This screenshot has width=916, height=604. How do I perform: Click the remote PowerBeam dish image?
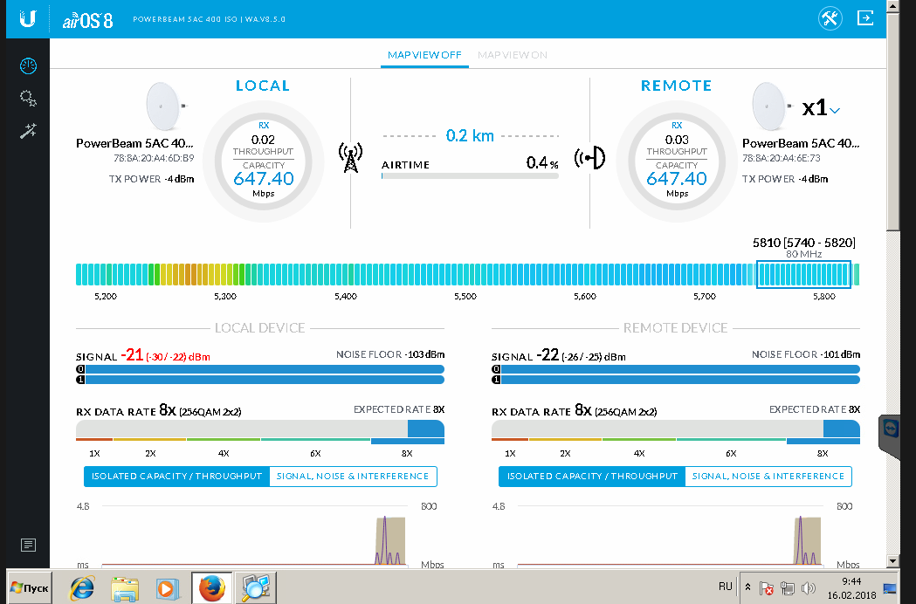tap(771, 106)
